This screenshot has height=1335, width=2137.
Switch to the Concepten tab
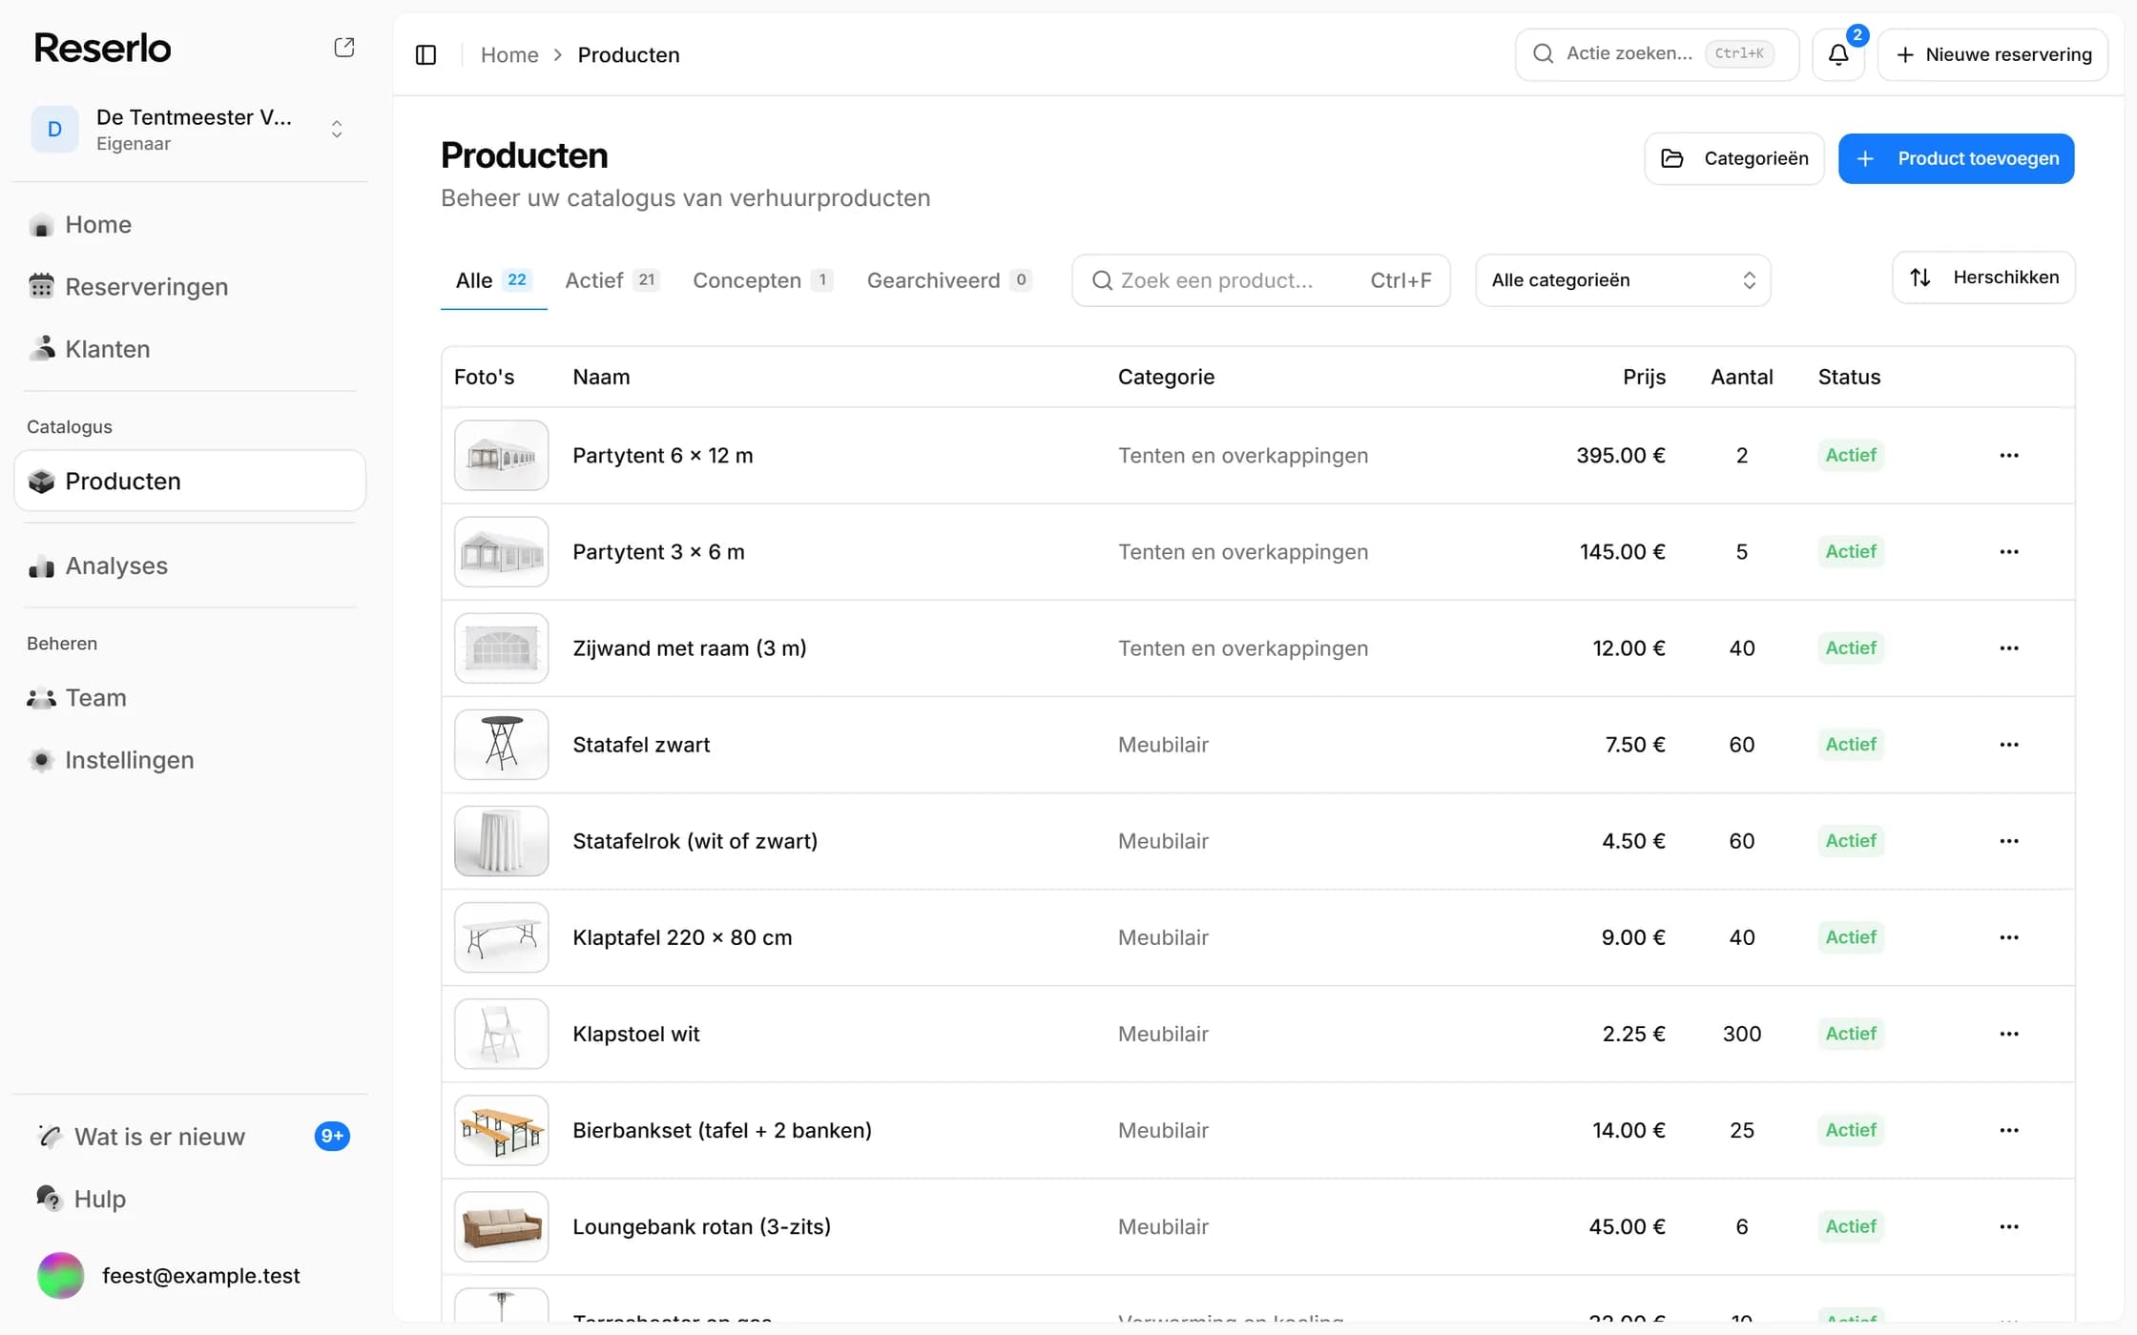tap(762, 280)
